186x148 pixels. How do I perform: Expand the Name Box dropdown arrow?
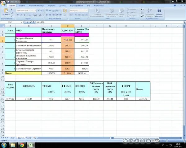(22, 22)
